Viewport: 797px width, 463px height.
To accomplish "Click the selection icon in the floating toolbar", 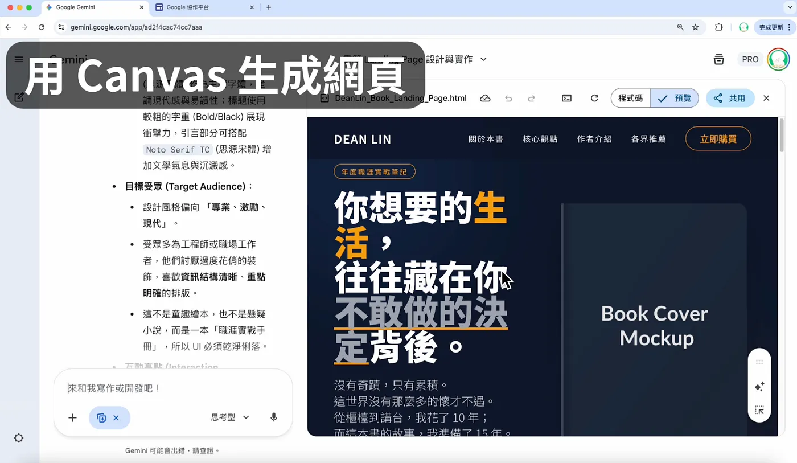I will [759, 410].
